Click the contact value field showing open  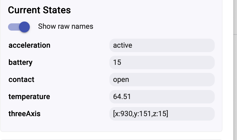tap(162, 80)
